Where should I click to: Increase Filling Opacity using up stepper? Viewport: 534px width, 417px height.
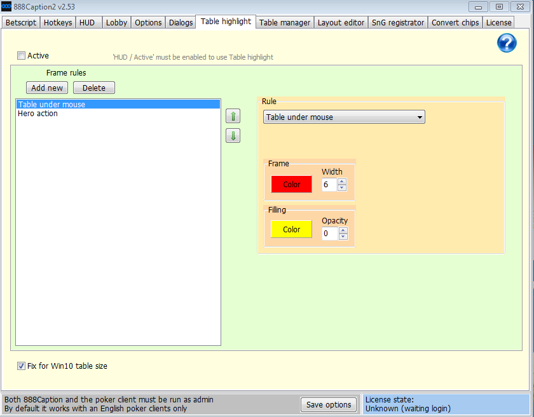click(x=343, y=230)
